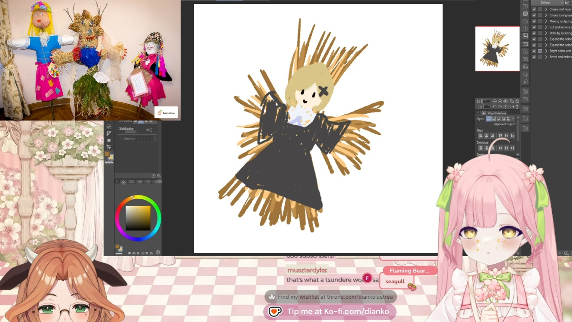The image size is (572, 322).
Task: Reset tool settings with the clock icon
Action: (x=154, y=176)
